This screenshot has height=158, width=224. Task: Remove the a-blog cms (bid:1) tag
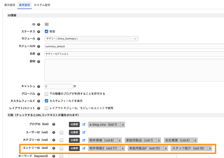[x=123, y=125]
